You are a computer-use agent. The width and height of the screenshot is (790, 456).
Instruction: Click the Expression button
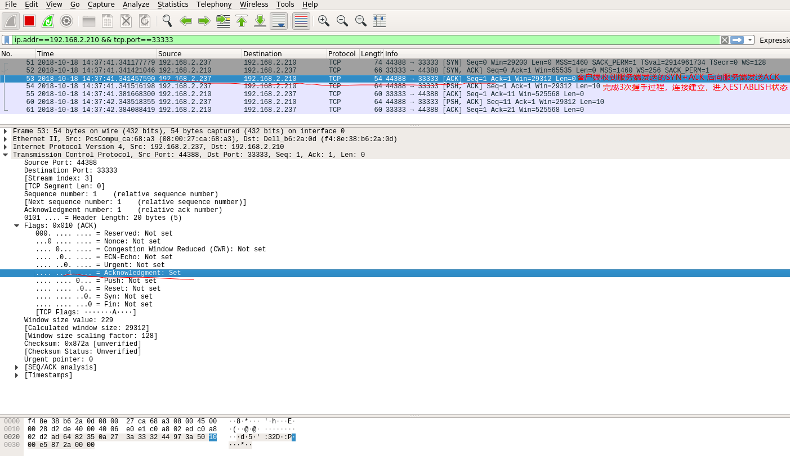pyautogui.click(x=775, y=40)
